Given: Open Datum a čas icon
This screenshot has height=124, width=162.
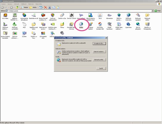Looking at the screenshot, I should coord(62,15).
